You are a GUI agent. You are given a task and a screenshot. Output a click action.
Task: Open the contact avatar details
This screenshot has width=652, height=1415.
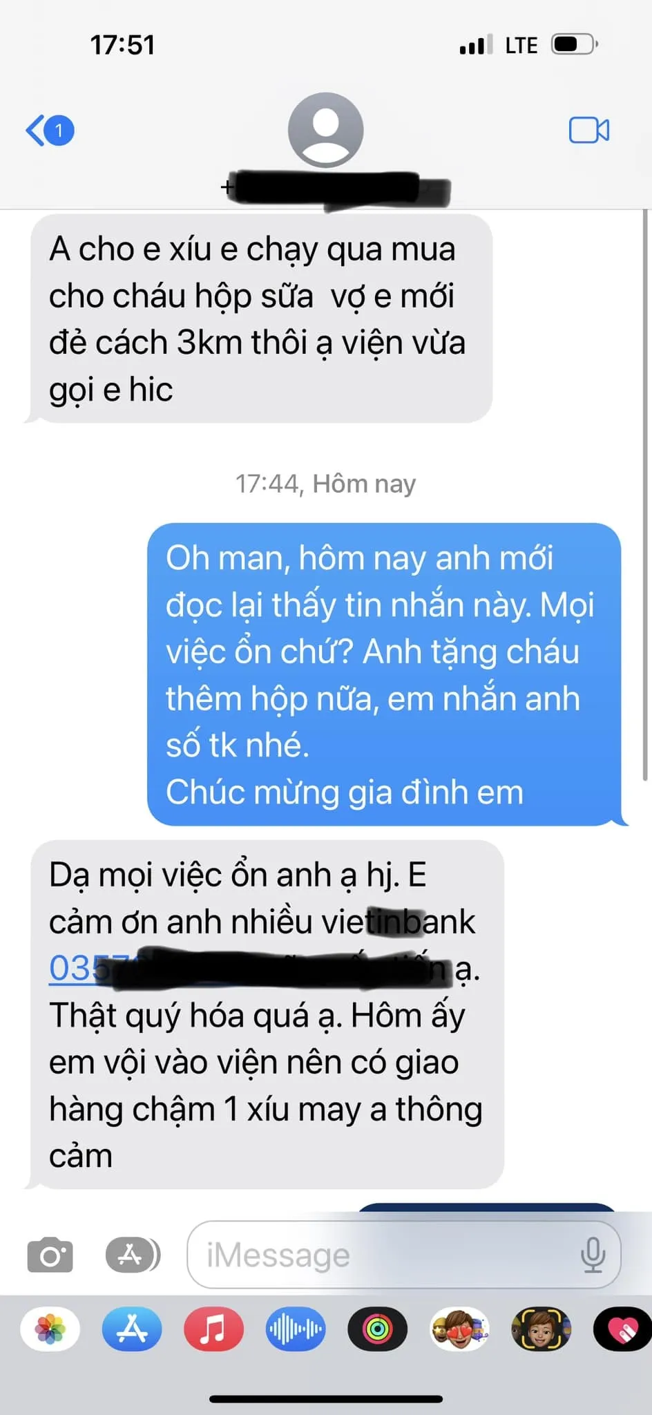(x=325, y=130)
